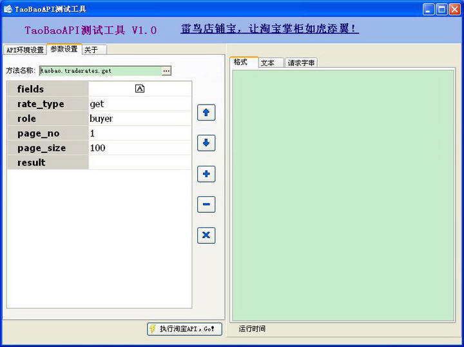Click 执行淘宝API, Go! button
Screen dimensions: 464x347
coord(184,329)
